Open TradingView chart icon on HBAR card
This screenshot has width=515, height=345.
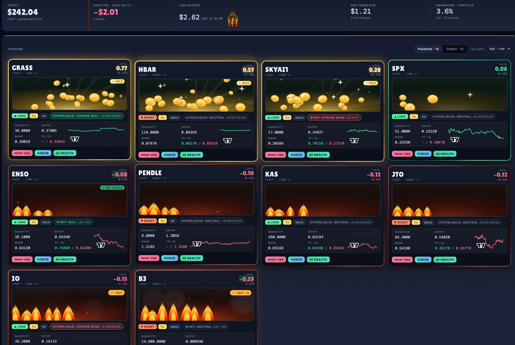click(x=228, y=141)
